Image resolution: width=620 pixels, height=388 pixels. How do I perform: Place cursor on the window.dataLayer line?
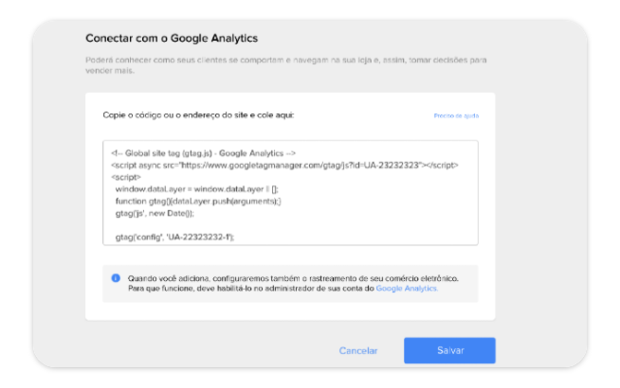pos(197,189)
